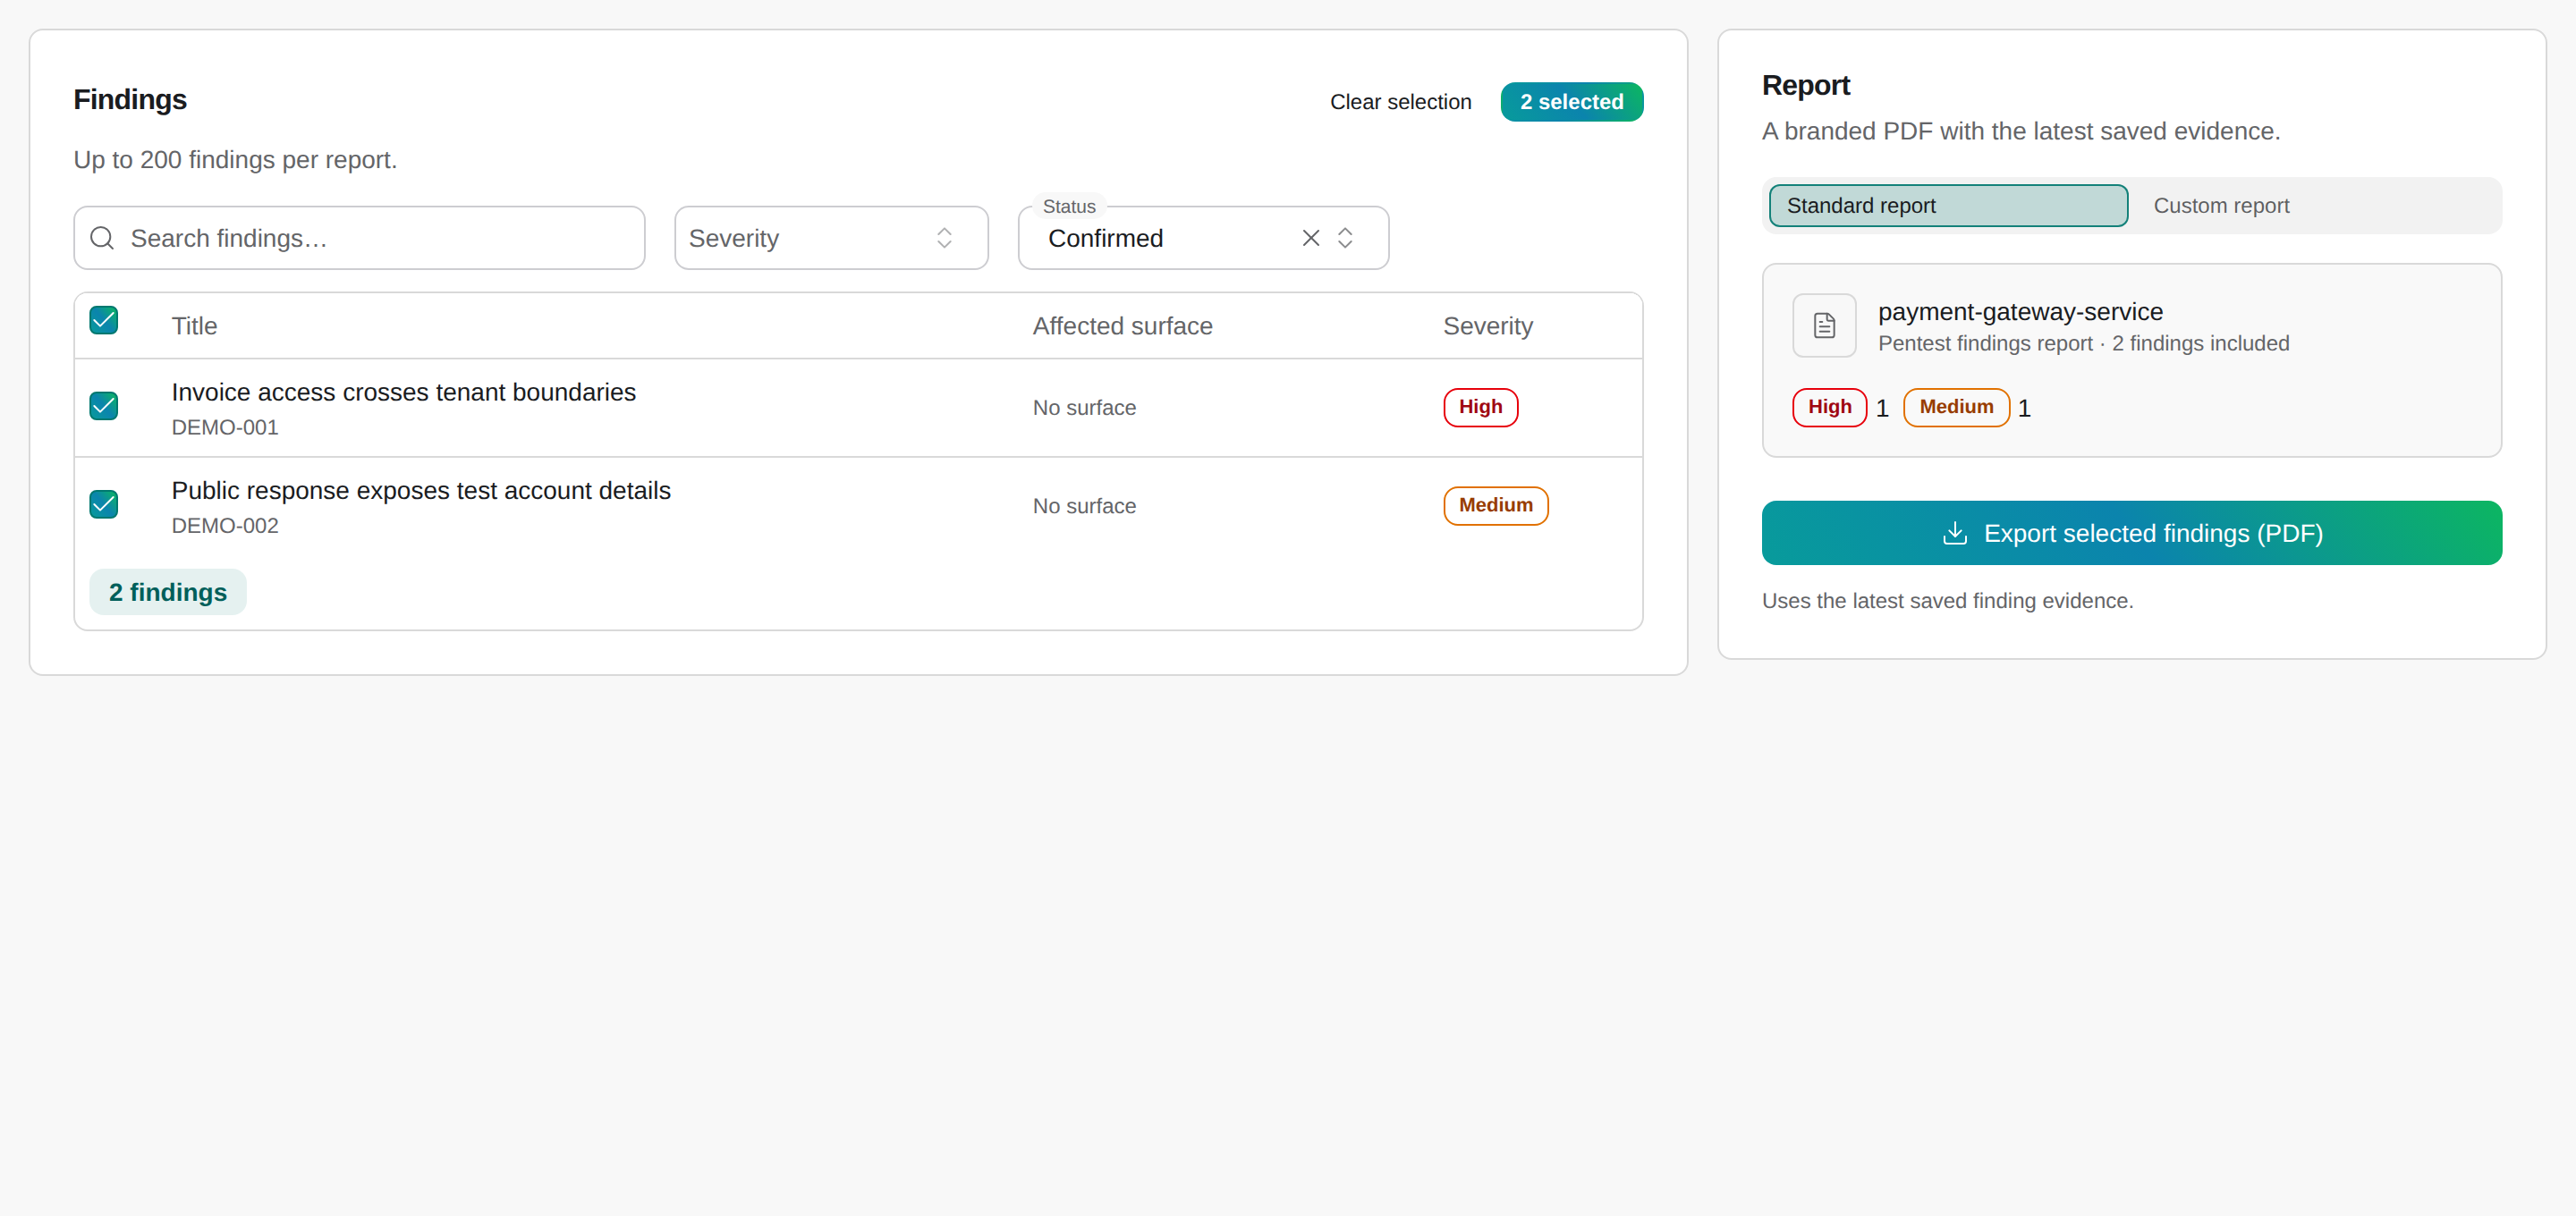This screenshot has height=1216, width=2576.
Task: Open the Severity filter dropdown
Action: point(831,238)
